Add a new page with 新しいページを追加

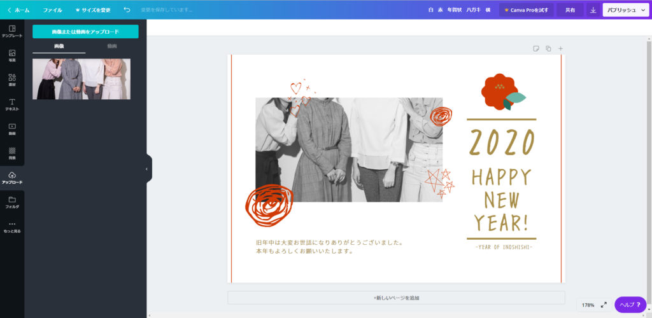(396, 298)
